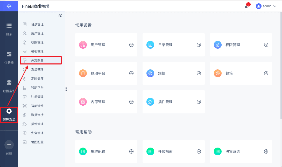Viewport: 282px width, 167px height.
Task: Open the admin account dropdown
Action: (x=266, y=6)
